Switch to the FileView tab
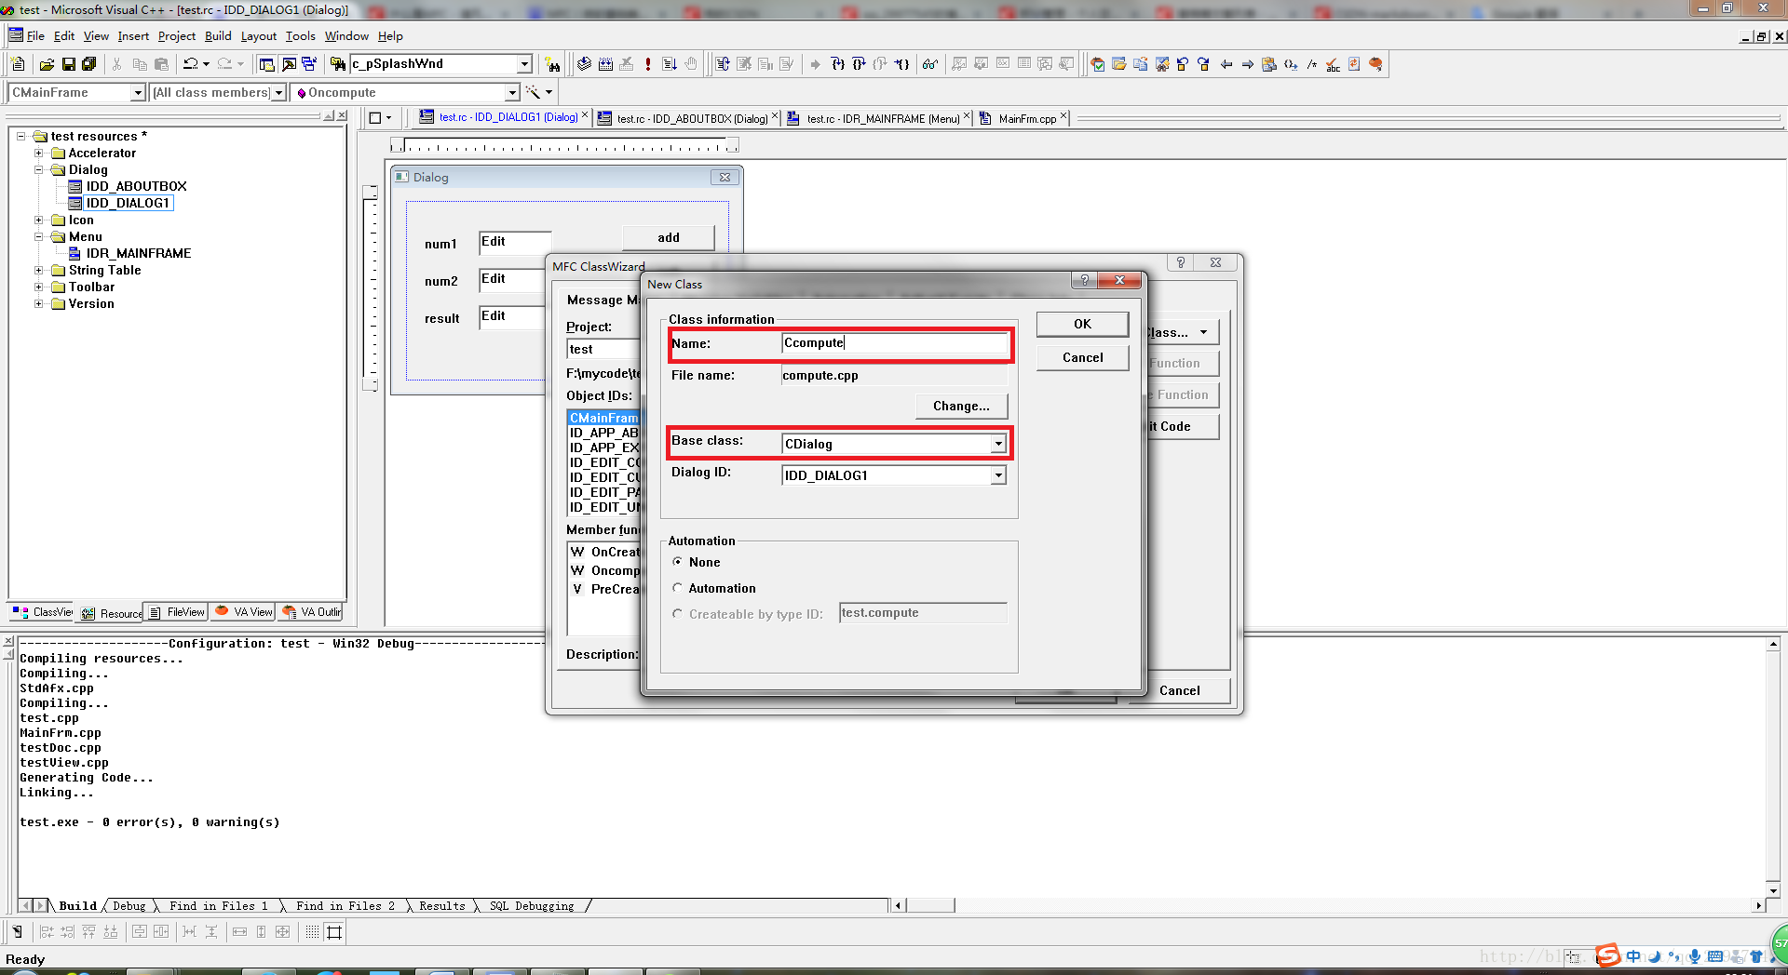This screenshot has height=975, width=1788. (x=177, y=612)
